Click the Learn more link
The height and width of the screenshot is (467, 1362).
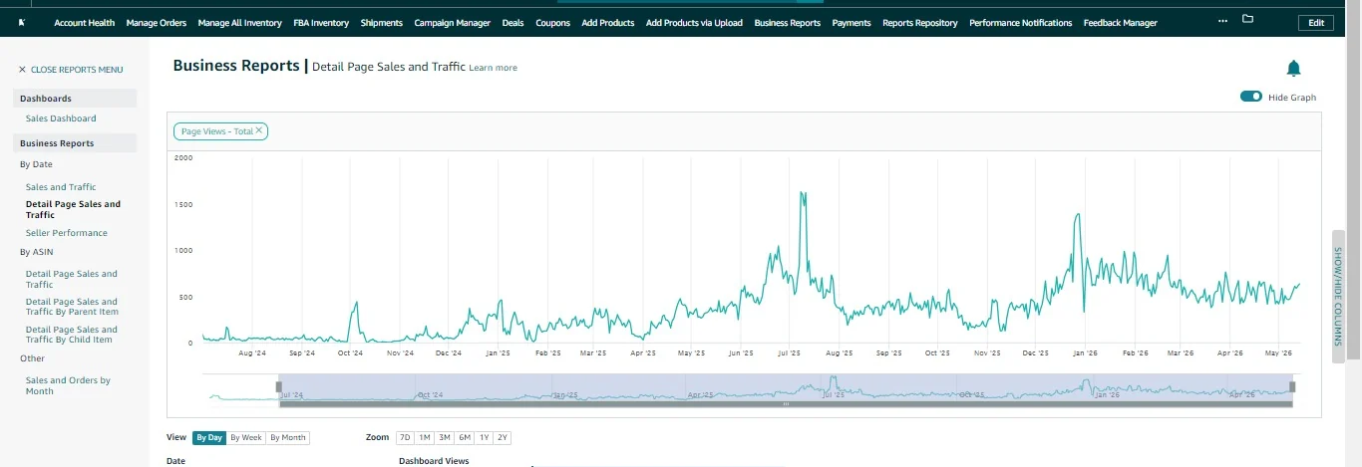click(x=494, y=68)
